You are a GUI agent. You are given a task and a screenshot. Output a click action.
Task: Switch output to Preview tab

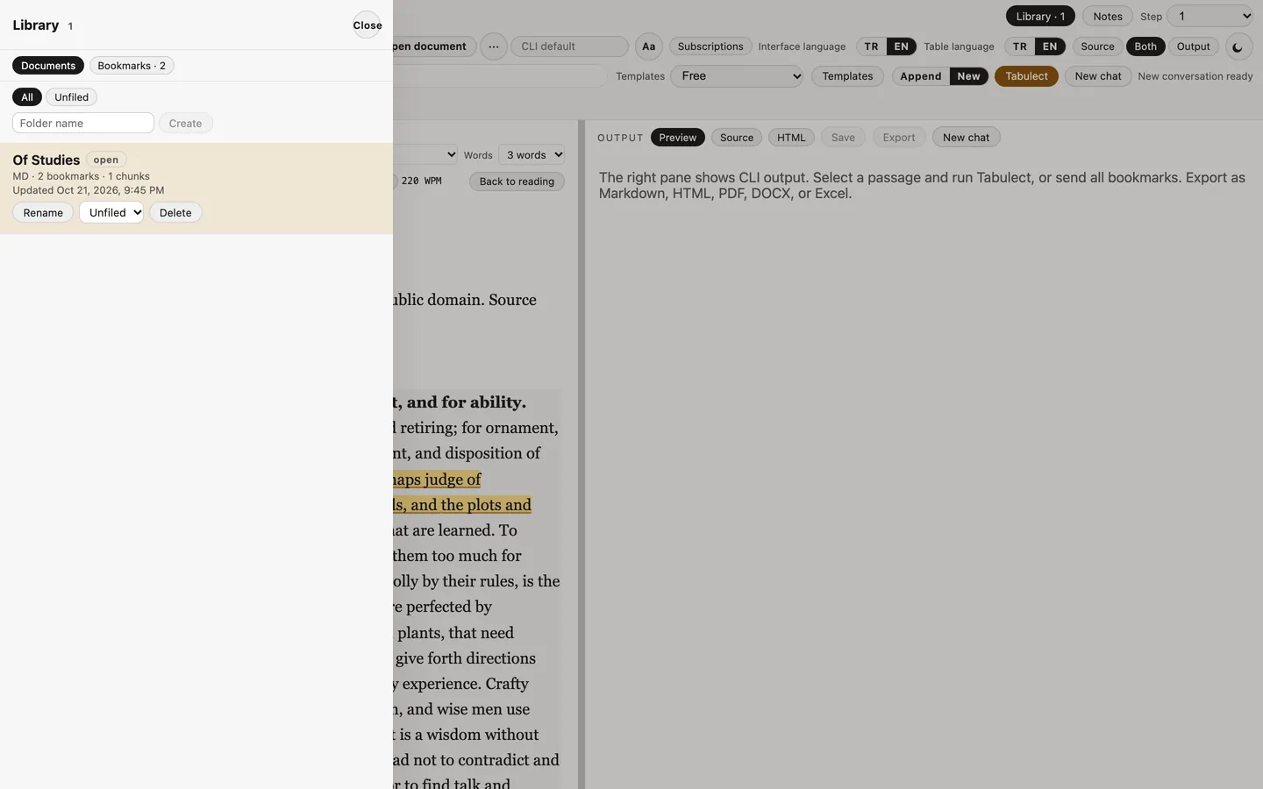(x=678, y=138)
